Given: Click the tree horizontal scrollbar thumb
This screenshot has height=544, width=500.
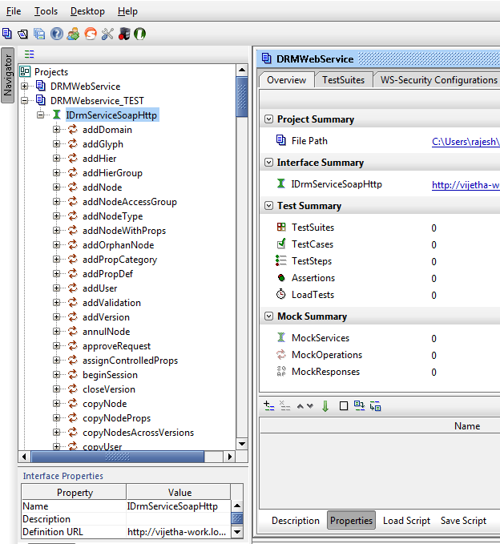Looking at the screenshot, I should tap(118, 457).
